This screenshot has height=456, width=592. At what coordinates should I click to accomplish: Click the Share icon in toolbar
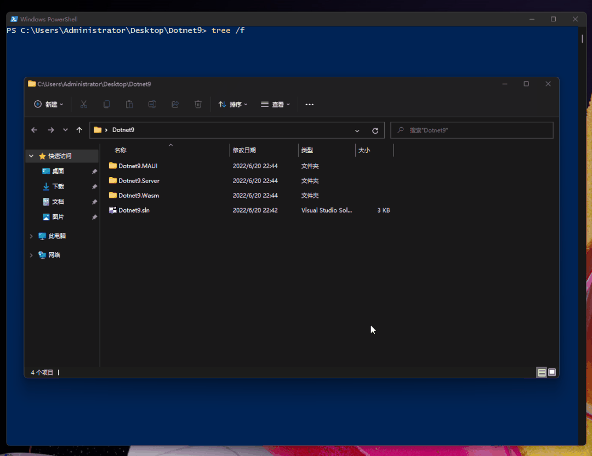(175, 104)
